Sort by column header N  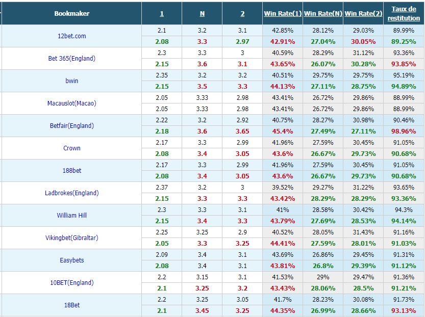pyautogui.click(x=202, y=14)
